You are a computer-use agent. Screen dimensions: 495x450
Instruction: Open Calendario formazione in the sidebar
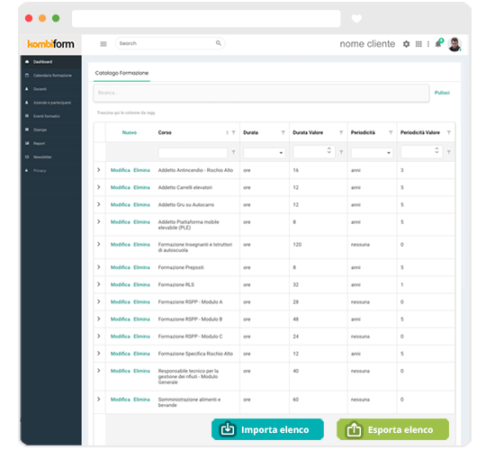[x=52, y=76]
